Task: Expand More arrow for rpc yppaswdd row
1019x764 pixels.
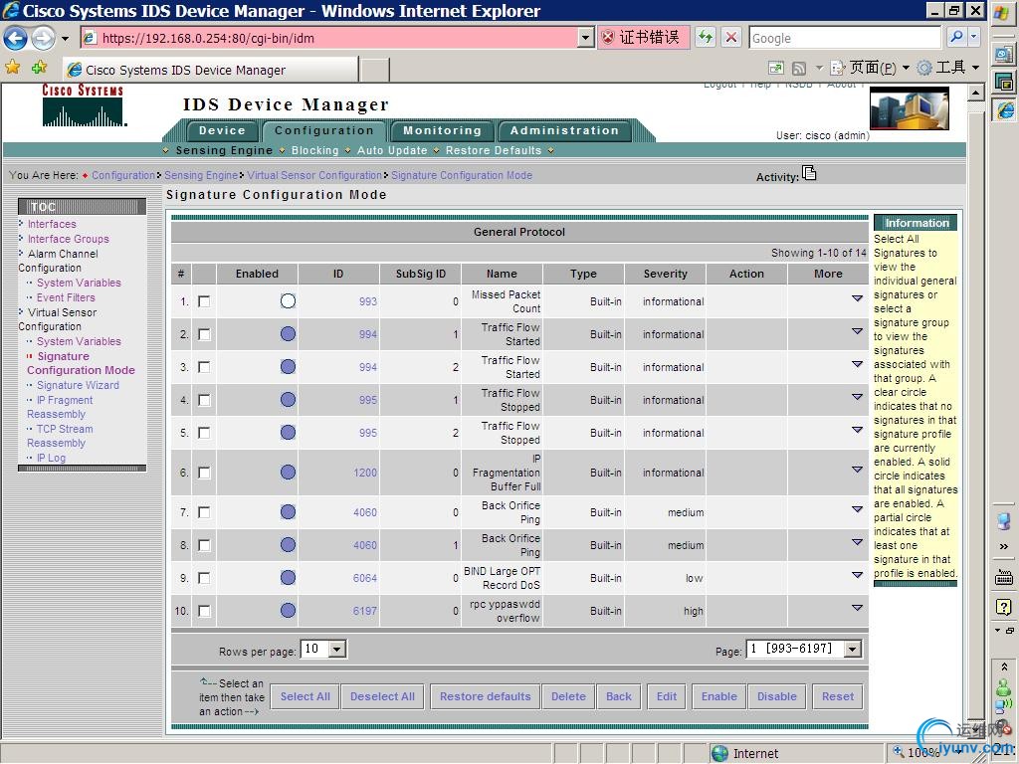Action: point(857,608)
